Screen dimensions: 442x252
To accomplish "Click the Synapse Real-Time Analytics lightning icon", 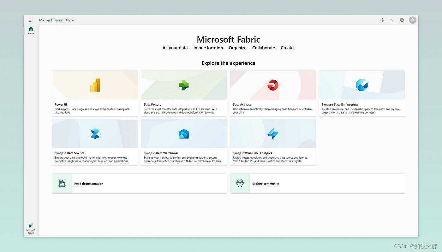I will [273, 134].
